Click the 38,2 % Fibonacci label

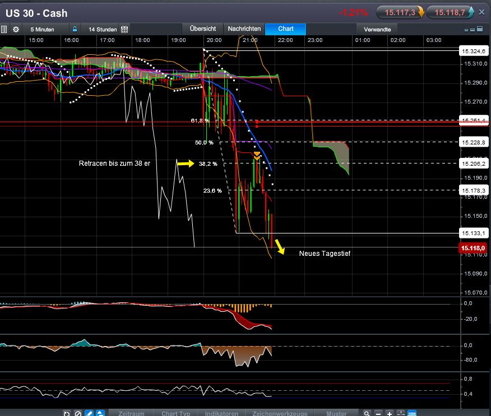[x=208, y=163]
